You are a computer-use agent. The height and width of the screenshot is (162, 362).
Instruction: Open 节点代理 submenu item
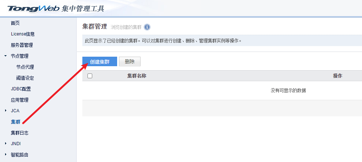click(x=25, y=67)
